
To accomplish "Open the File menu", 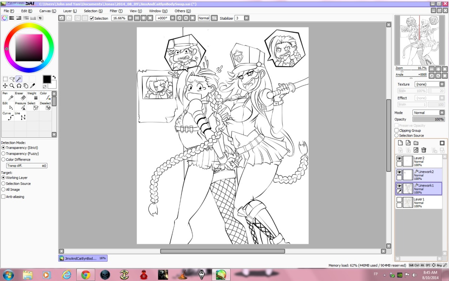I will (9, 11).
